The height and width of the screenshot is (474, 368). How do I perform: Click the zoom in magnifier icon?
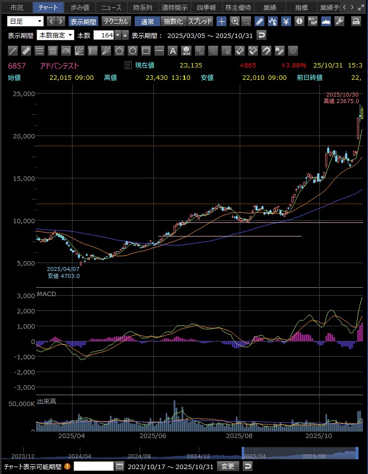click(x=235, y=21)
